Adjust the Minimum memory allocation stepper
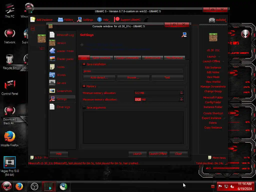 pos(181,93)
